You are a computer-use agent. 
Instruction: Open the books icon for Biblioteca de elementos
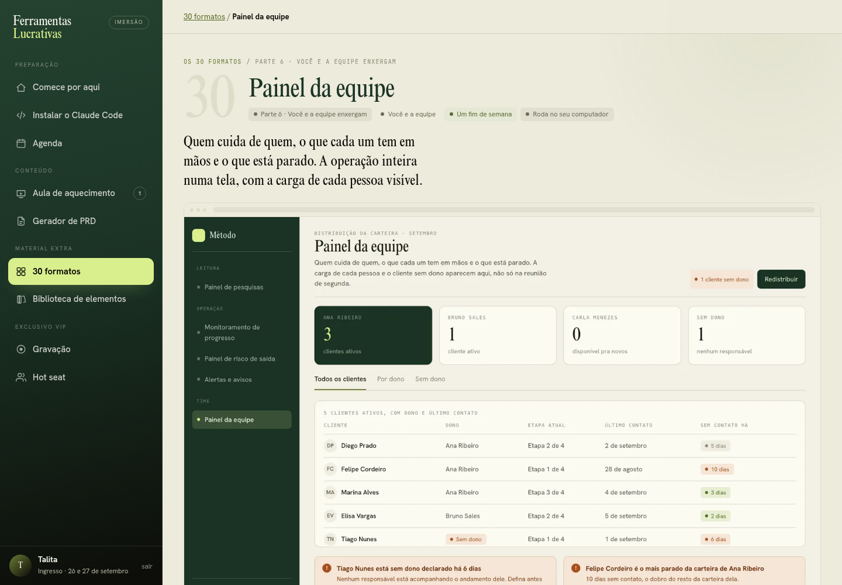[21, 299]
